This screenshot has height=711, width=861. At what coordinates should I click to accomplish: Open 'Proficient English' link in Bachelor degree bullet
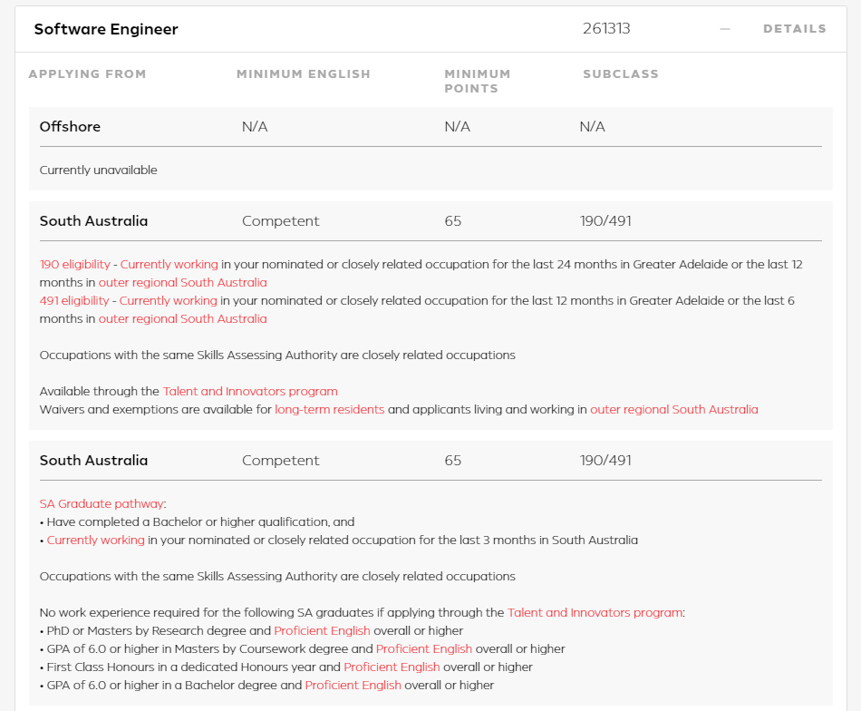coord(353,686)
